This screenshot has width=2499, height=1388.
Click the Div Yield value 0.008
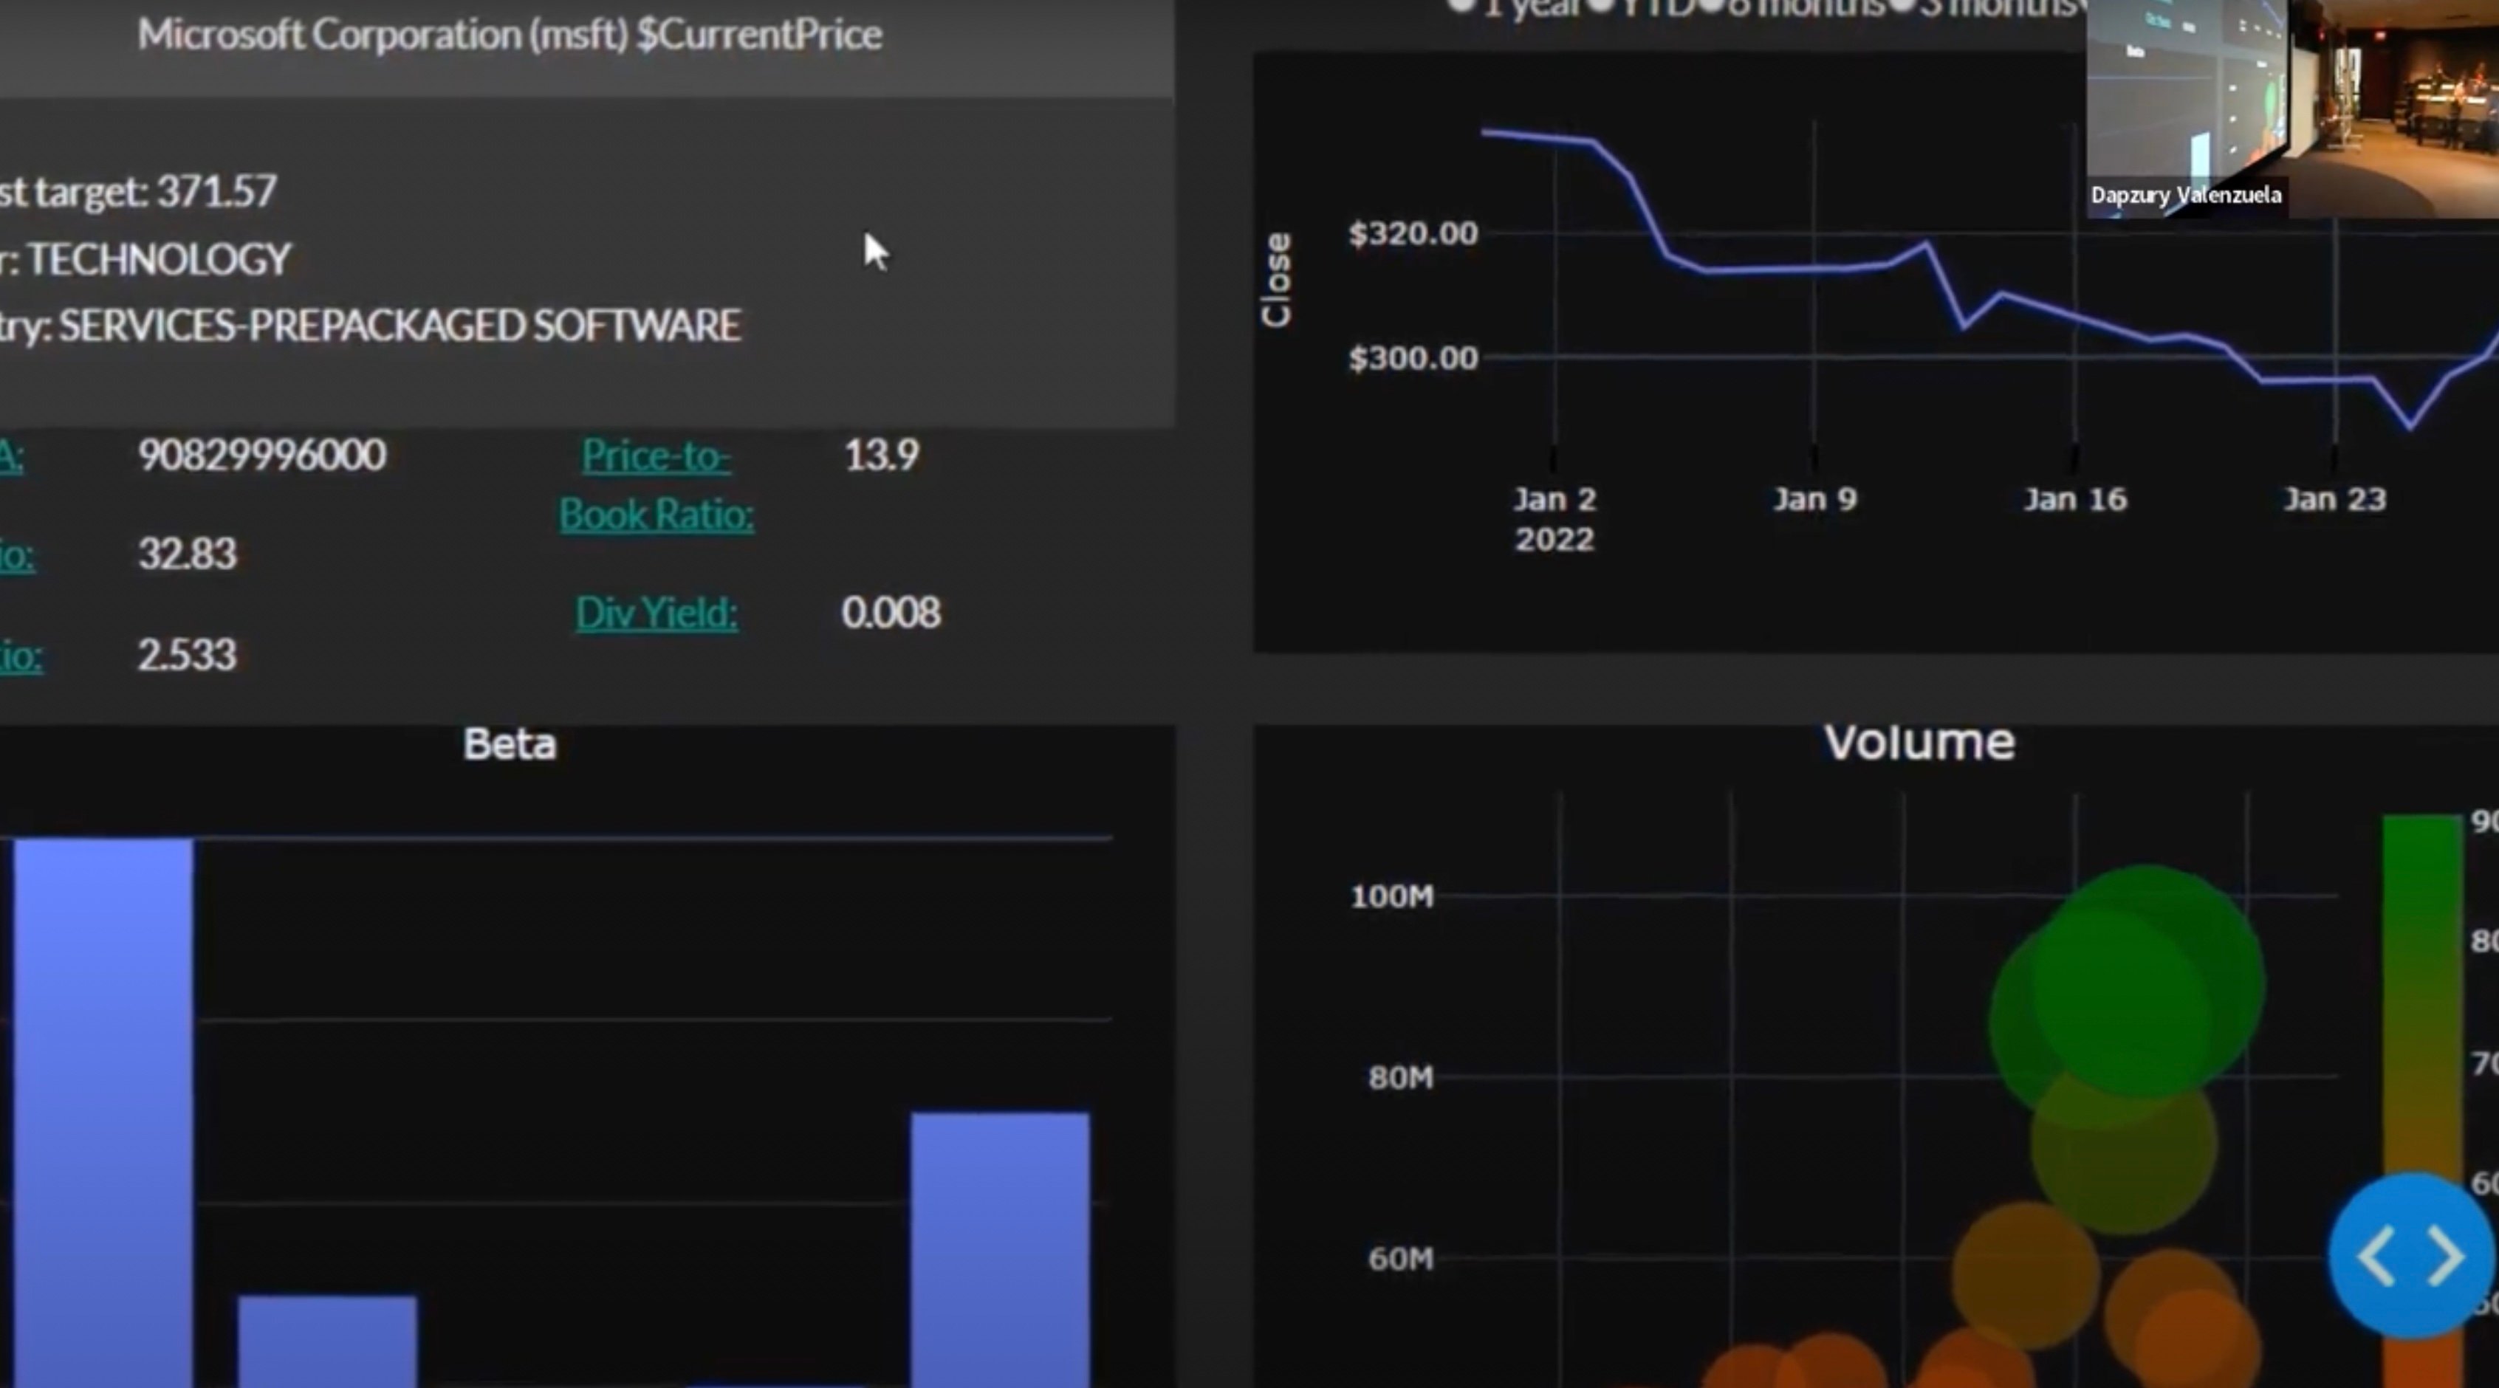(891, 613)
